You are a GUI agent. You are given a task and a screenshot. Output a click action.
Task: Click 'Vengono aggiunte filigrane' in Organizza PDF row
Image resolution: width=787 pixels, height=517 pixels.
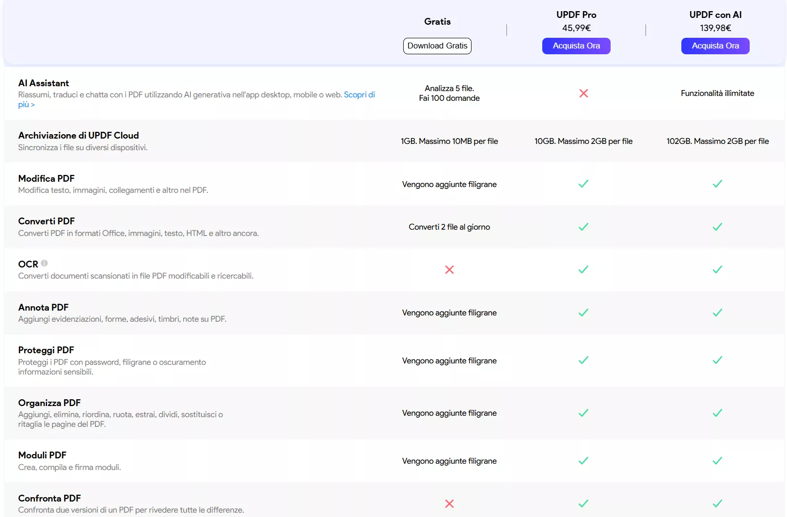449,413
